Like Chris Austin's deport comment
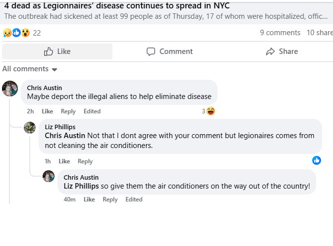 [x=47, y=111]
